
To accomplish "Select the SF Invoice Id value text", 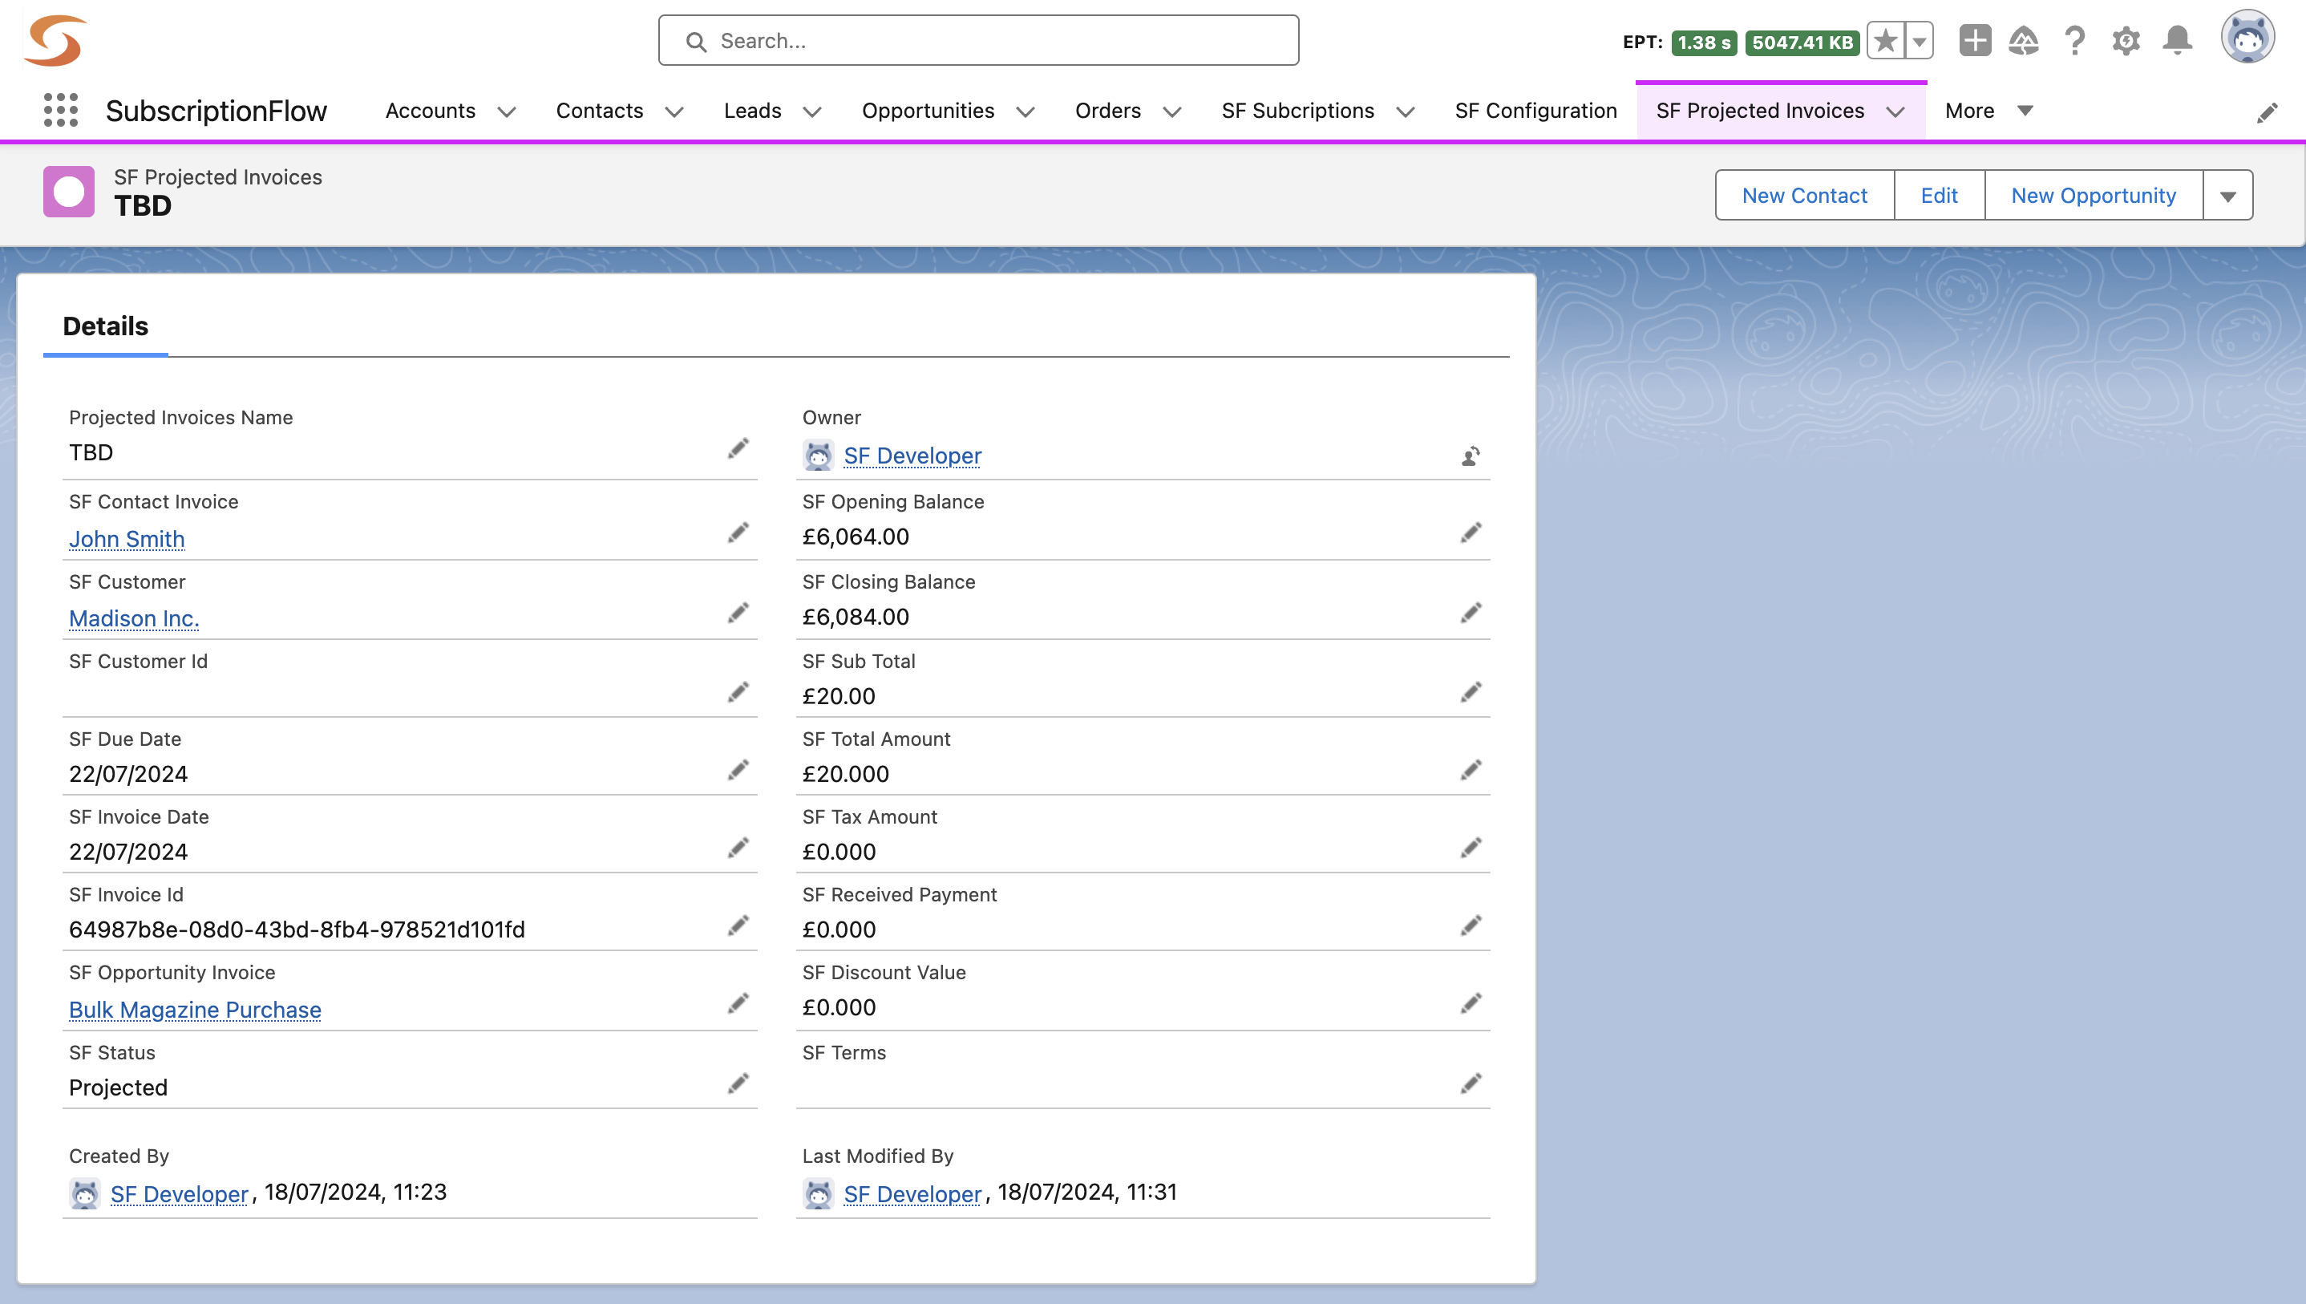I will pyautogui.click(x=297, y=929).
